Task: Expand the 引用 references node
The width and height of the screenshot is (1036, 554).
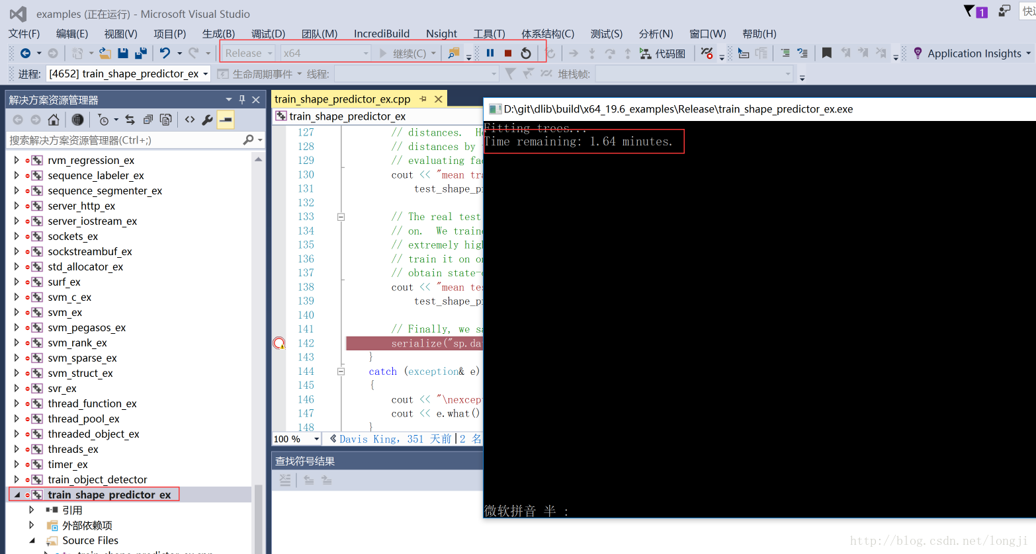Action: [31, 510]
